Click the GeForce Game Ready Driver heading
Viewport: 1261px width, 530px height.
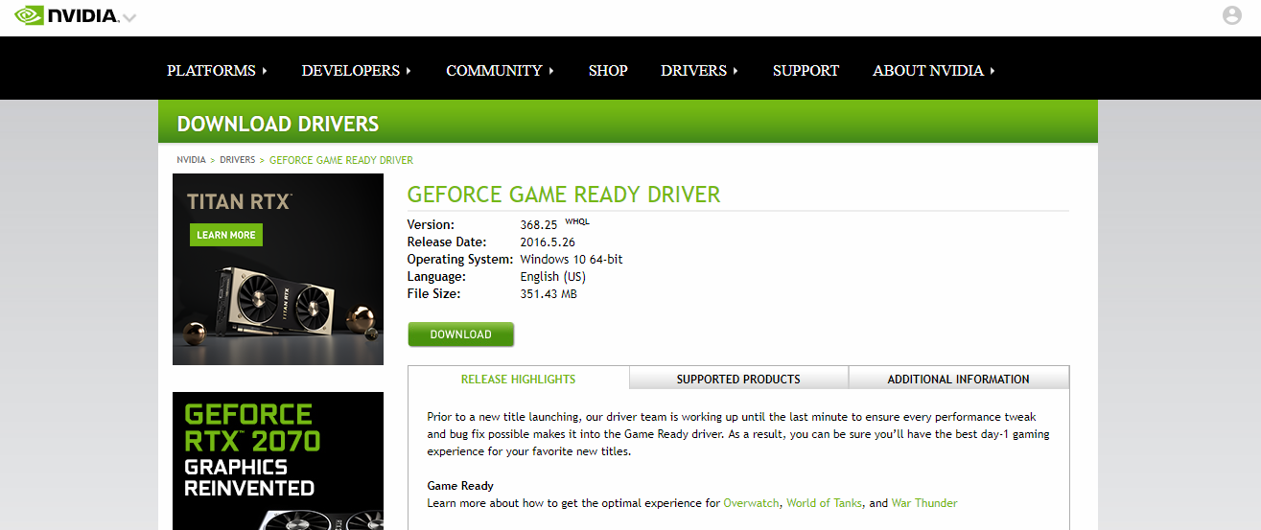[564, 195]
